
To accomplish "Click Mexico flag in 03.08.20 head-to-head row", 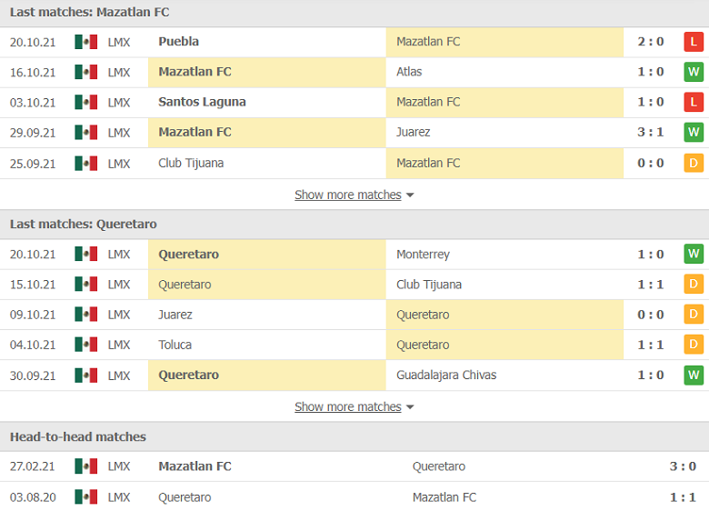I will [x=86, y=497].
